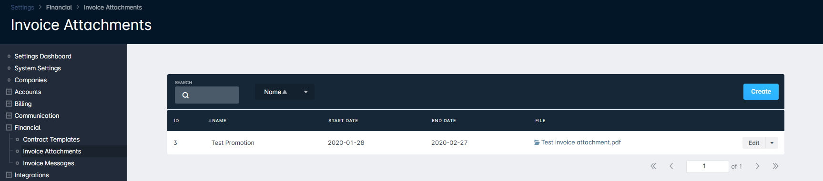Click the page number input field
Viewport: 823px width, 181px height.
tap(708, 166)
